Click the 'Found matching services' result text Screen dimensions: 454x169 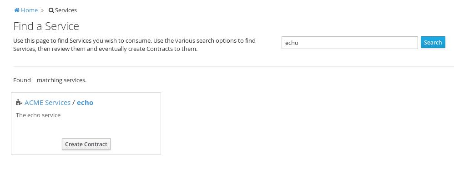click(x=50, y=80)
